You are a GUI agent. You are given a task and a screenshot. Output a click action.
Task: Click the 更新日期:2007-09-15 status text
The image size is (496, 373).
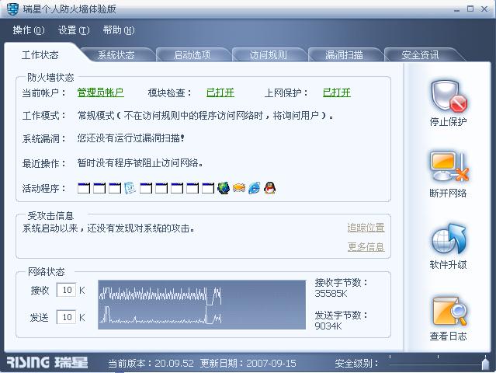coord(248,363)
